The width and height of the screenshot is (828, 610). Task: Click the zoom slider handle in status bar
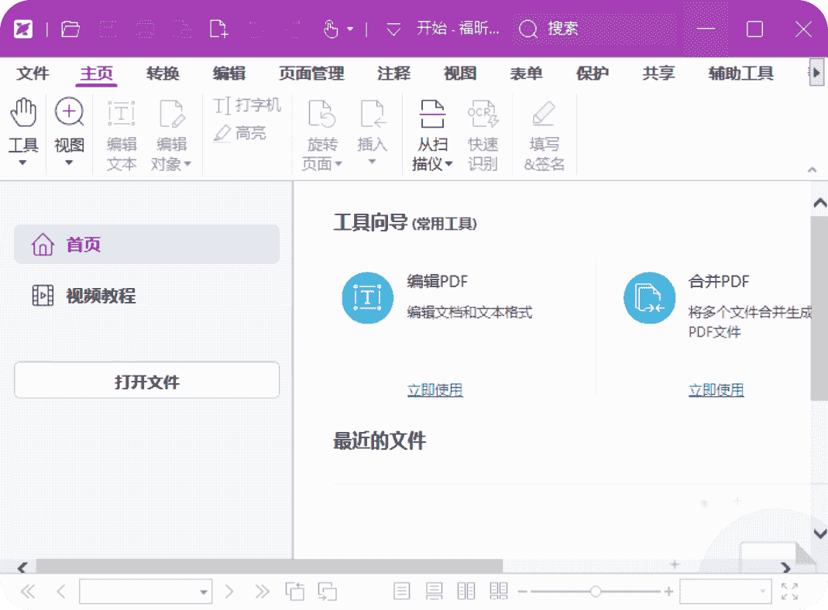[595, 591]
